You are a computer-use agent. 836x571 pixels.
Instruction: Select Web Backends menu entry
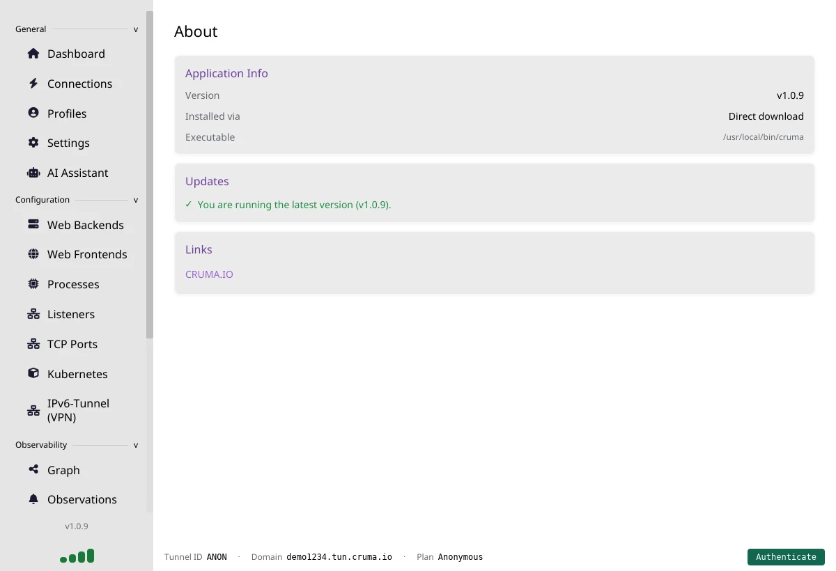[86, 225]
